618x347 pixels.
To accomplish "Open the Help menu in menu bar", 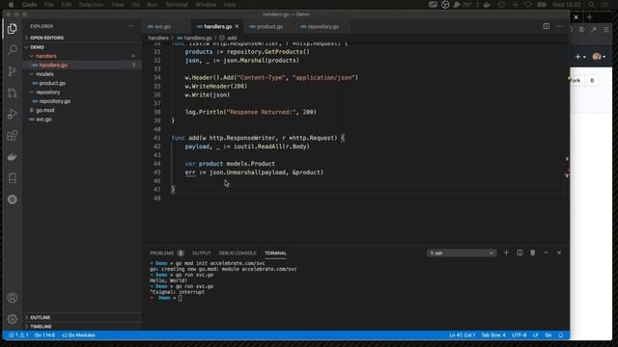I will coord(230,5).
